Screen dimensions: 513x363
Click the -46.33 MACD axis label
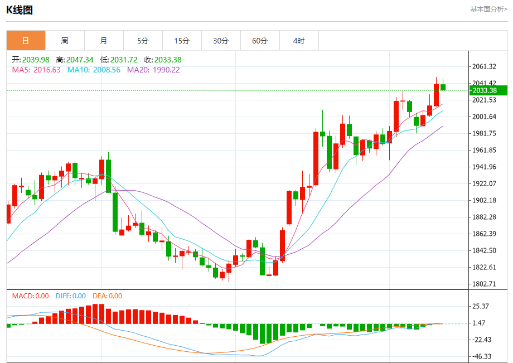482,356
